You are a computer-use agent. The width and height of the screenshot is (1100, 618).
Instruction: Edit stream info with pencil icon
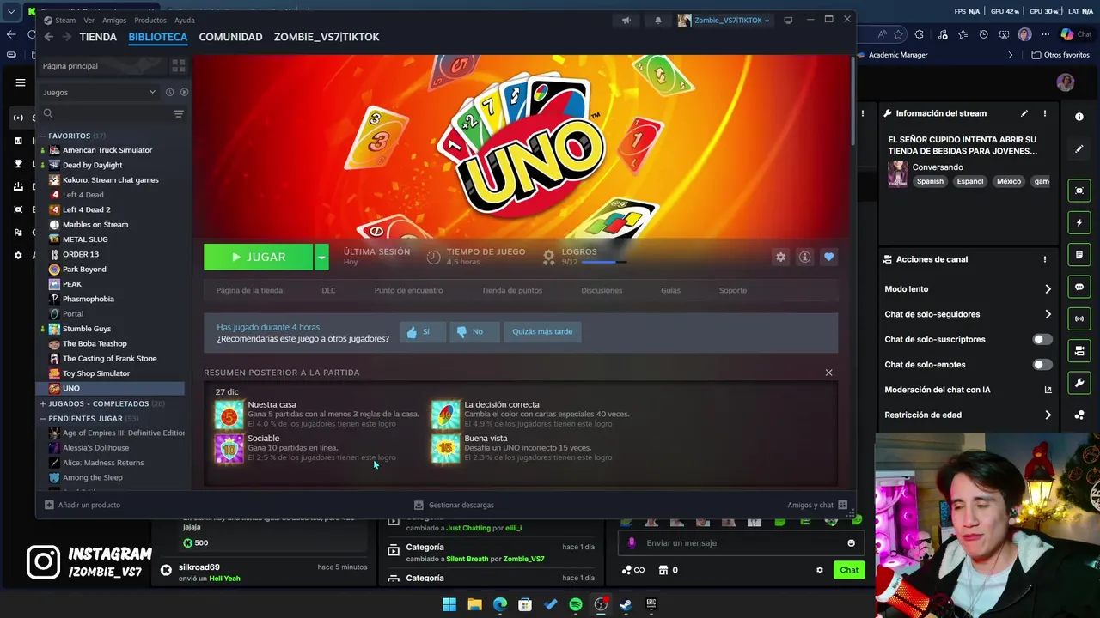coord(1024,113)
